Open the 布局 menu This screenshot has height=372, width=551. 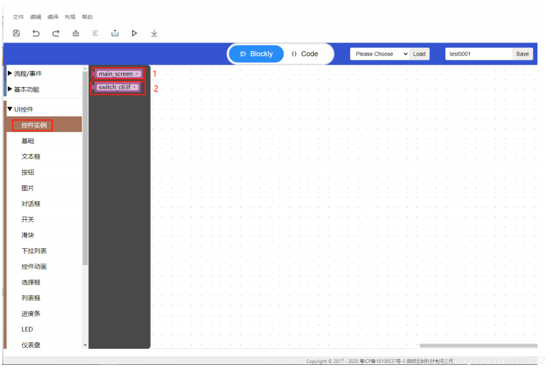coord(70,17)
